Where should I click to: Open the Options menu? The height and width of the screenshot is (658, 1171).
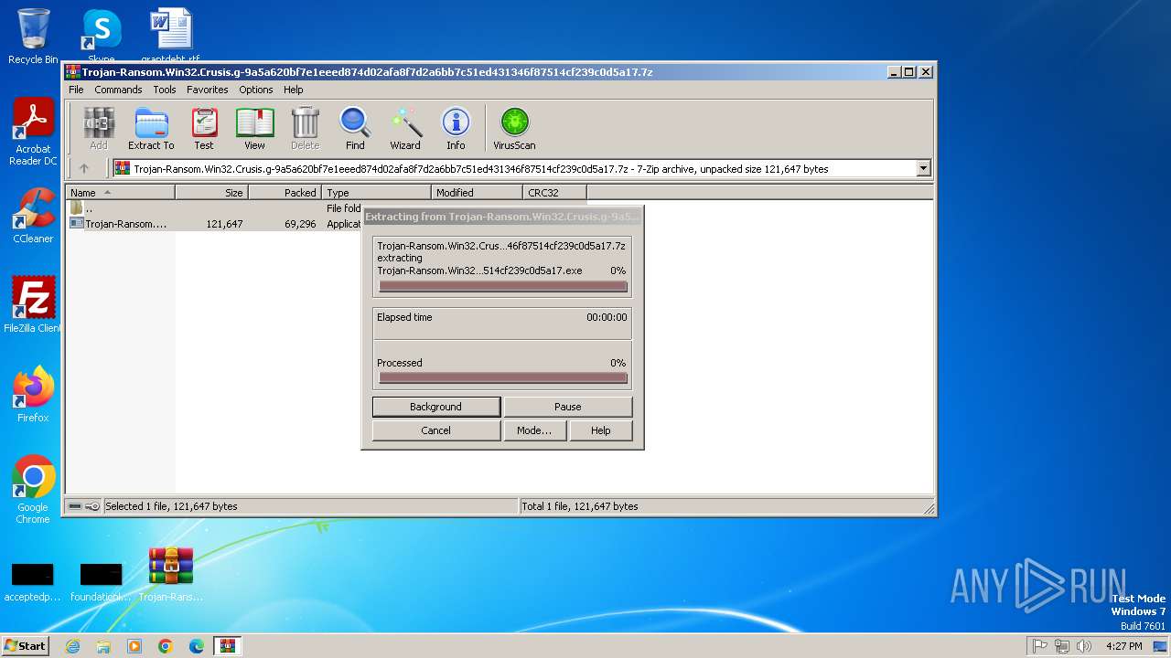click(x=256, y=90)
